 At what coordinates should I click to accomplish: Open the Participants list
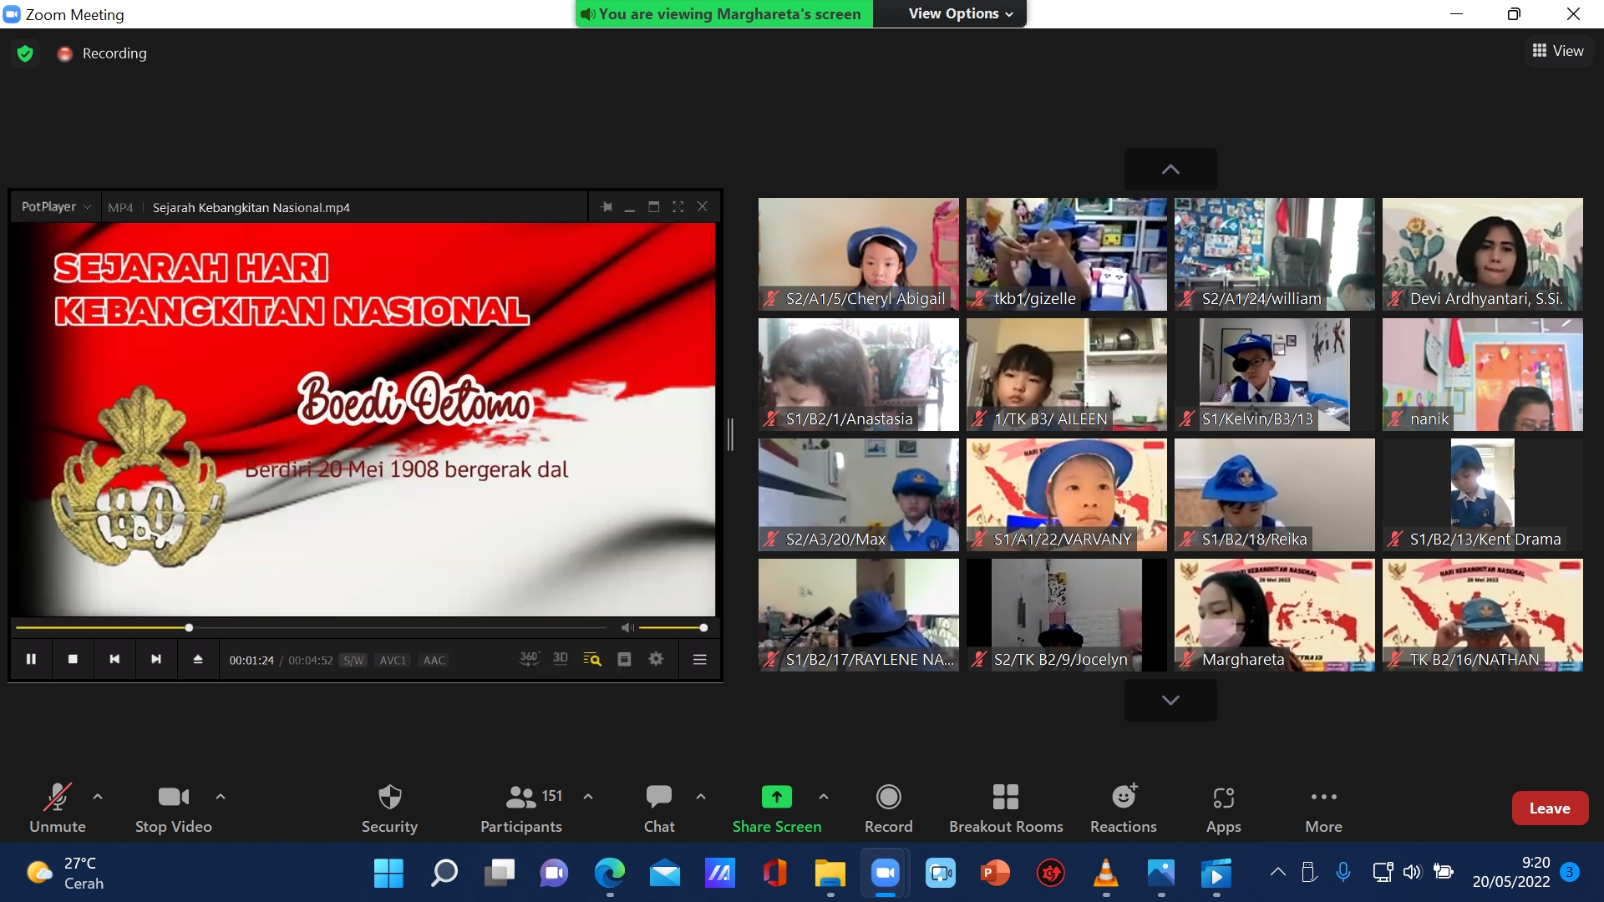click(x=521, y=798)
